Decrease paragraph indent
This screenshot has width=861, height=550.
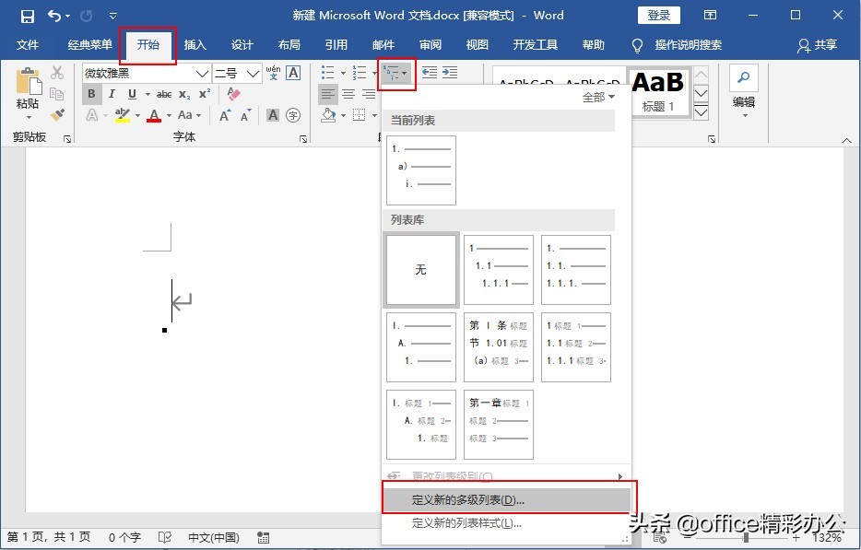pyautogui.click(x=430, y=73)
